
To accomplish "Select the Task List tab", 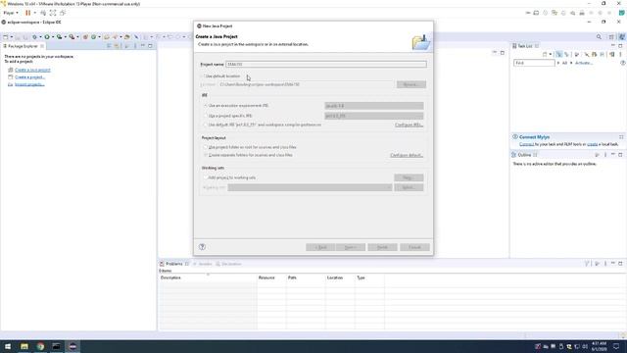I will [x=525, y=46].
